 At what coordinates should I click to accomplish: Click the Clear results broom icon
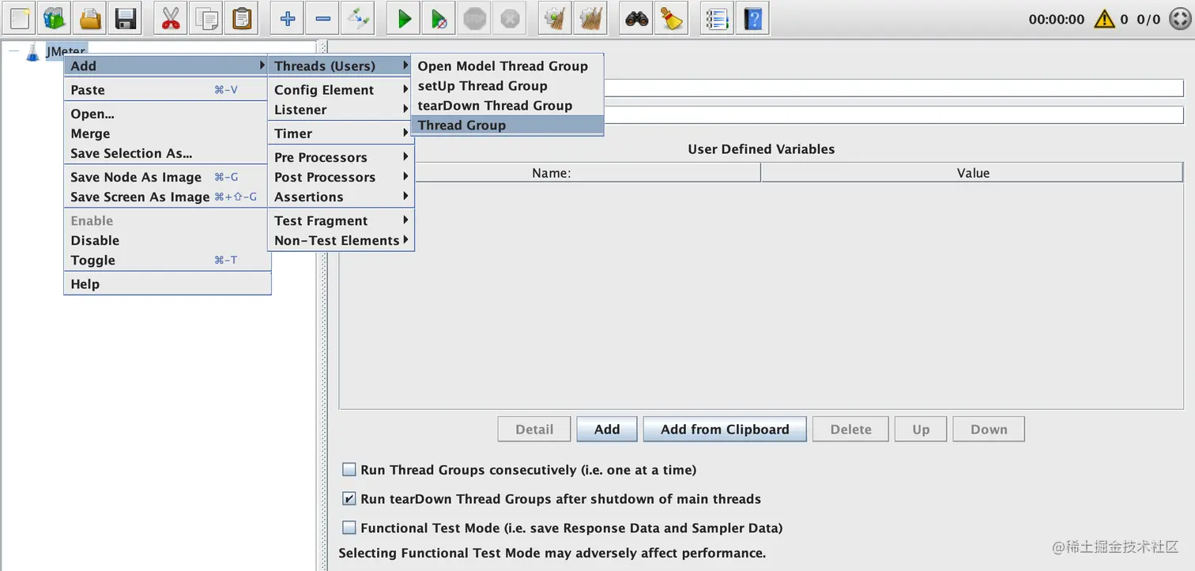(556, 18)
